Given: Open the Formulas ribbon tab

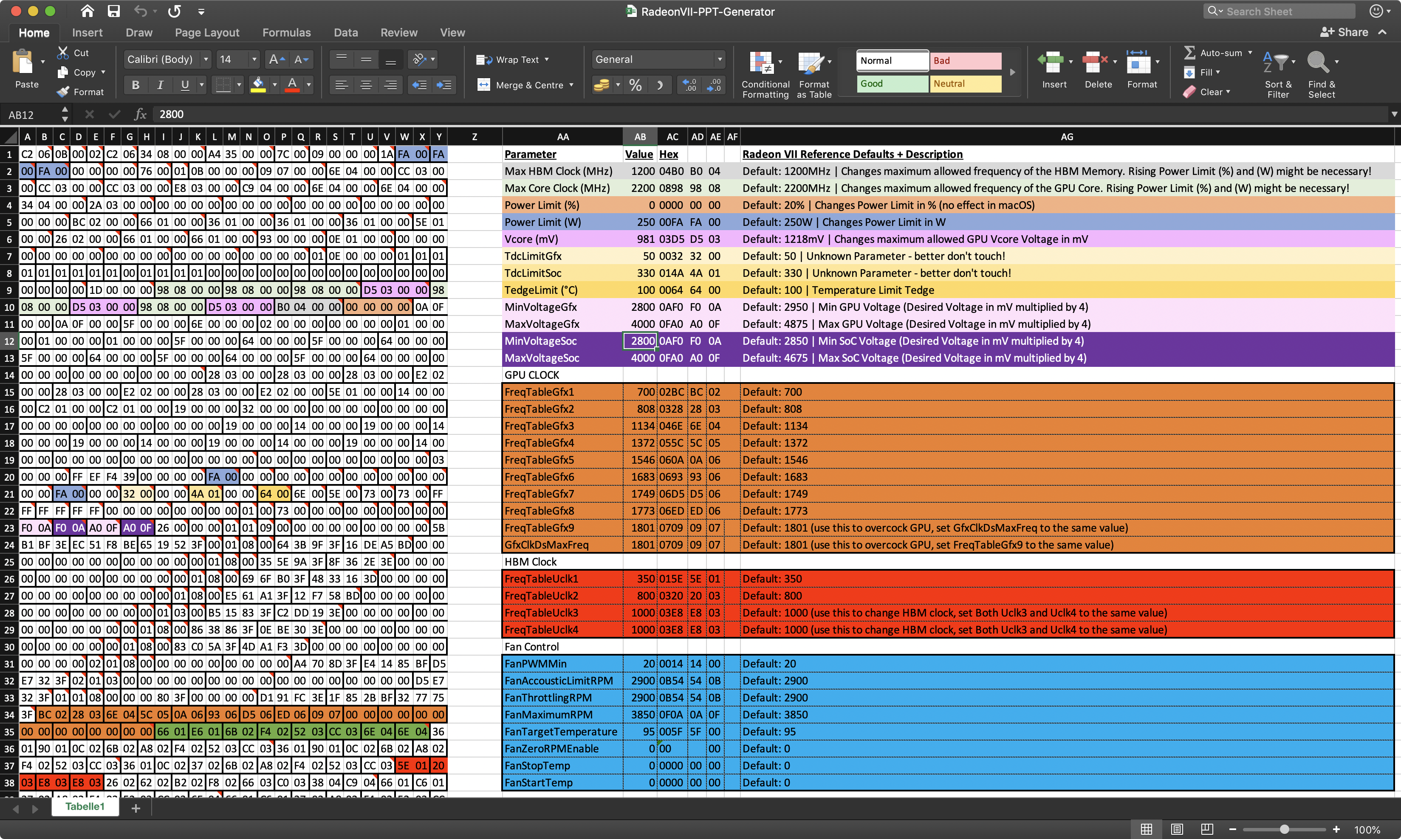Looking at the screenshot, I should pyautogui.click(x=286, y=33).
